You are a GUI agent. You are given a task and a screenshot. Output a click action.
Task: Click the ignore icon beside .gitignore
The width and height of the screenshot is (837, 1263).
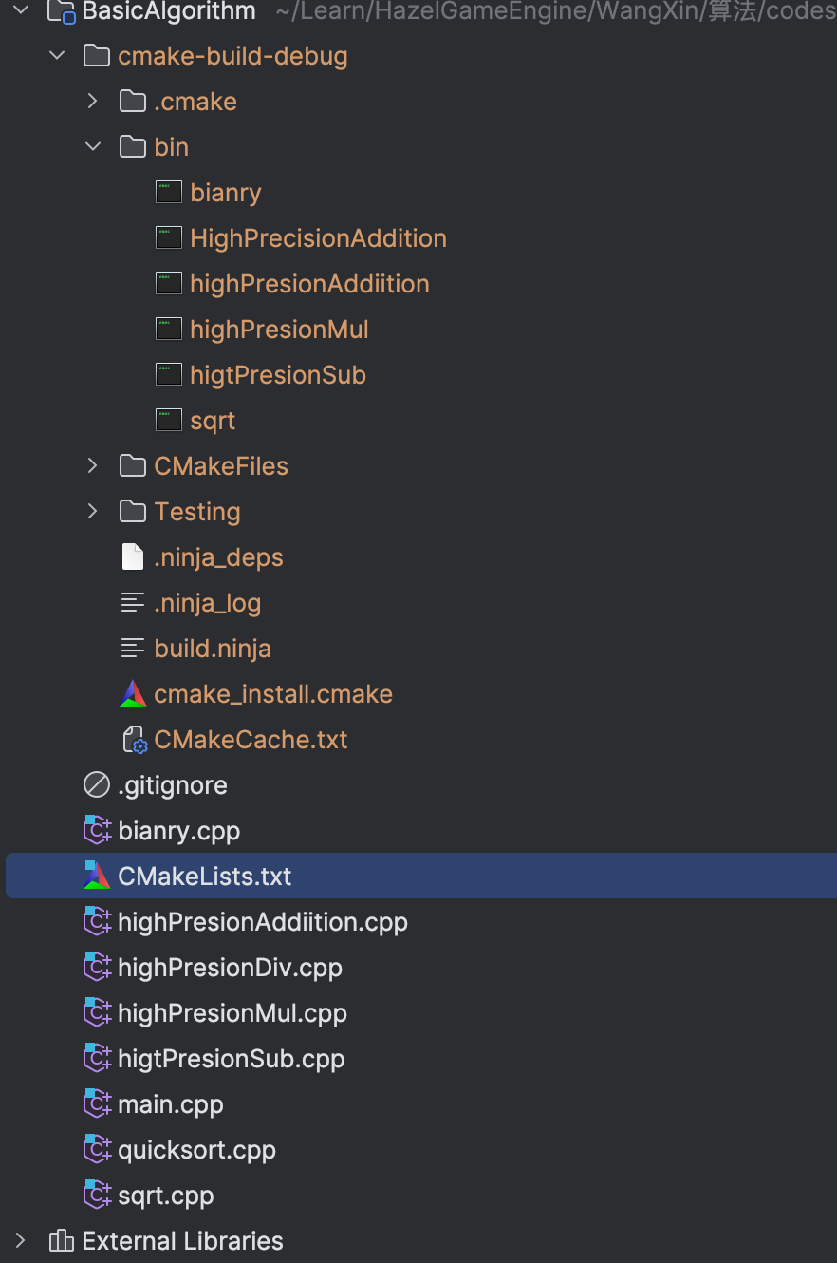[x=97, y=785]
